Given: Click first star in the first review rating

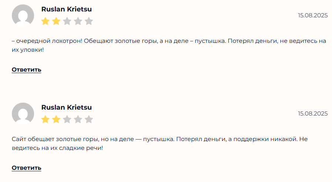Looking at the screenshot, I should [x=45, y=21].
